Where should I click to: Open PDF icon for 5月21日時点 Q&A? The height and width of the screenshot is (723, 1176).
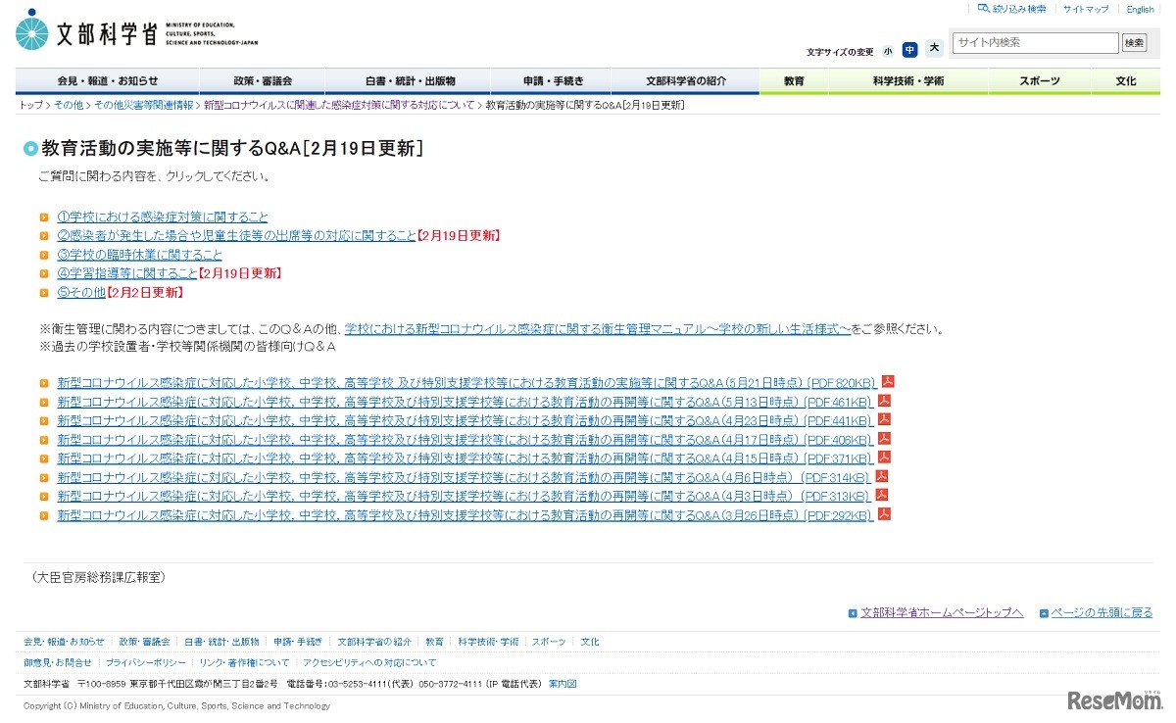888,381
